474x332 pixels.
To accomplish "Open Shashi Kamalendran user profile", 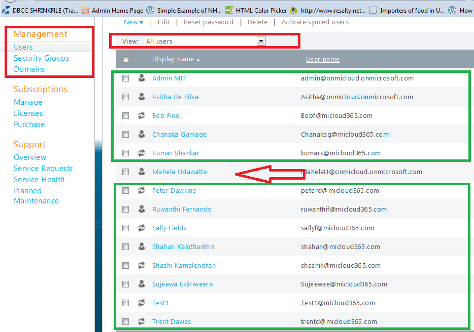I will pos(184,265).
